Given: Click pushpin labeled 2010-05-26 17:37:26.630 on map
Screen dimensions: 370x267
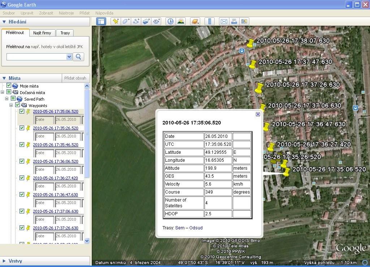Looking at the screenshot, I should tap(259, 89).
